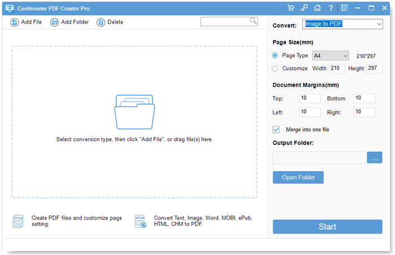Click the Width input field
The width and height of the screenshot is (395, 255).
click(x=337, y=68)
